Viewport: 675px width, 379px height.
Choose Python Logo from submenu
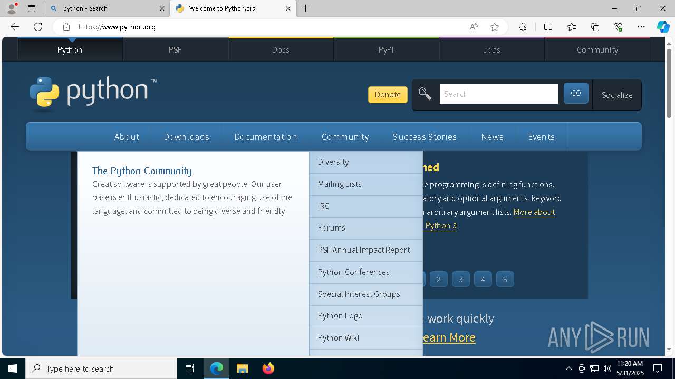366,316
